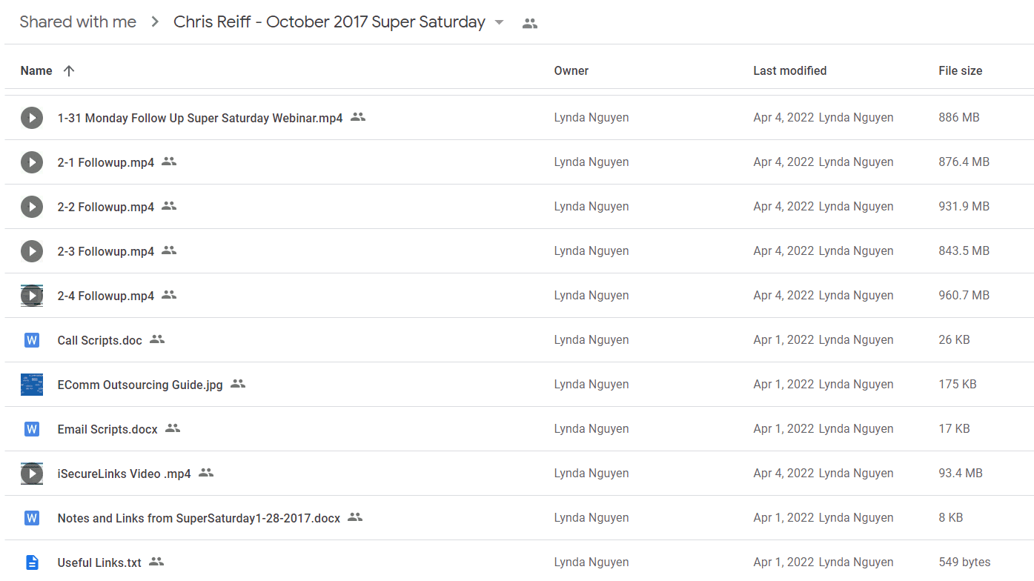Click the play icon of the 1-31 Monday webinar video
Screen dimensions: 1034x581
click(x=32, y=118)
